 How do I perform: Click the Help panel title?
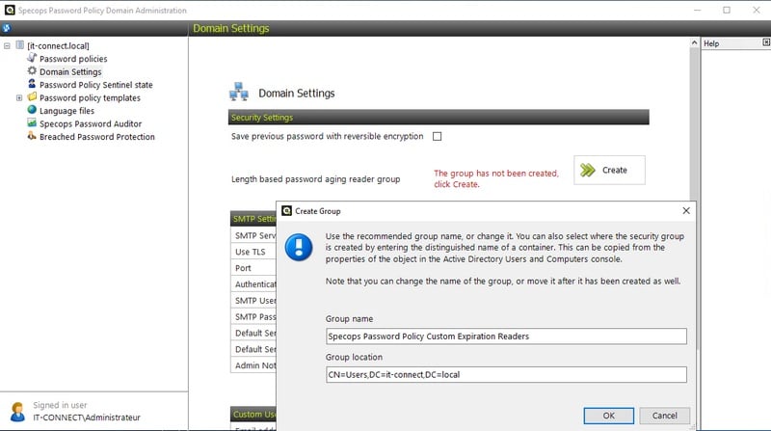click(711, 43)
